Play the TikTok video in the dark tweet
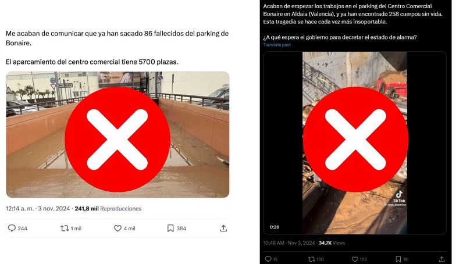The height and width of the screenshot is (264, 470). pos(355,143)
